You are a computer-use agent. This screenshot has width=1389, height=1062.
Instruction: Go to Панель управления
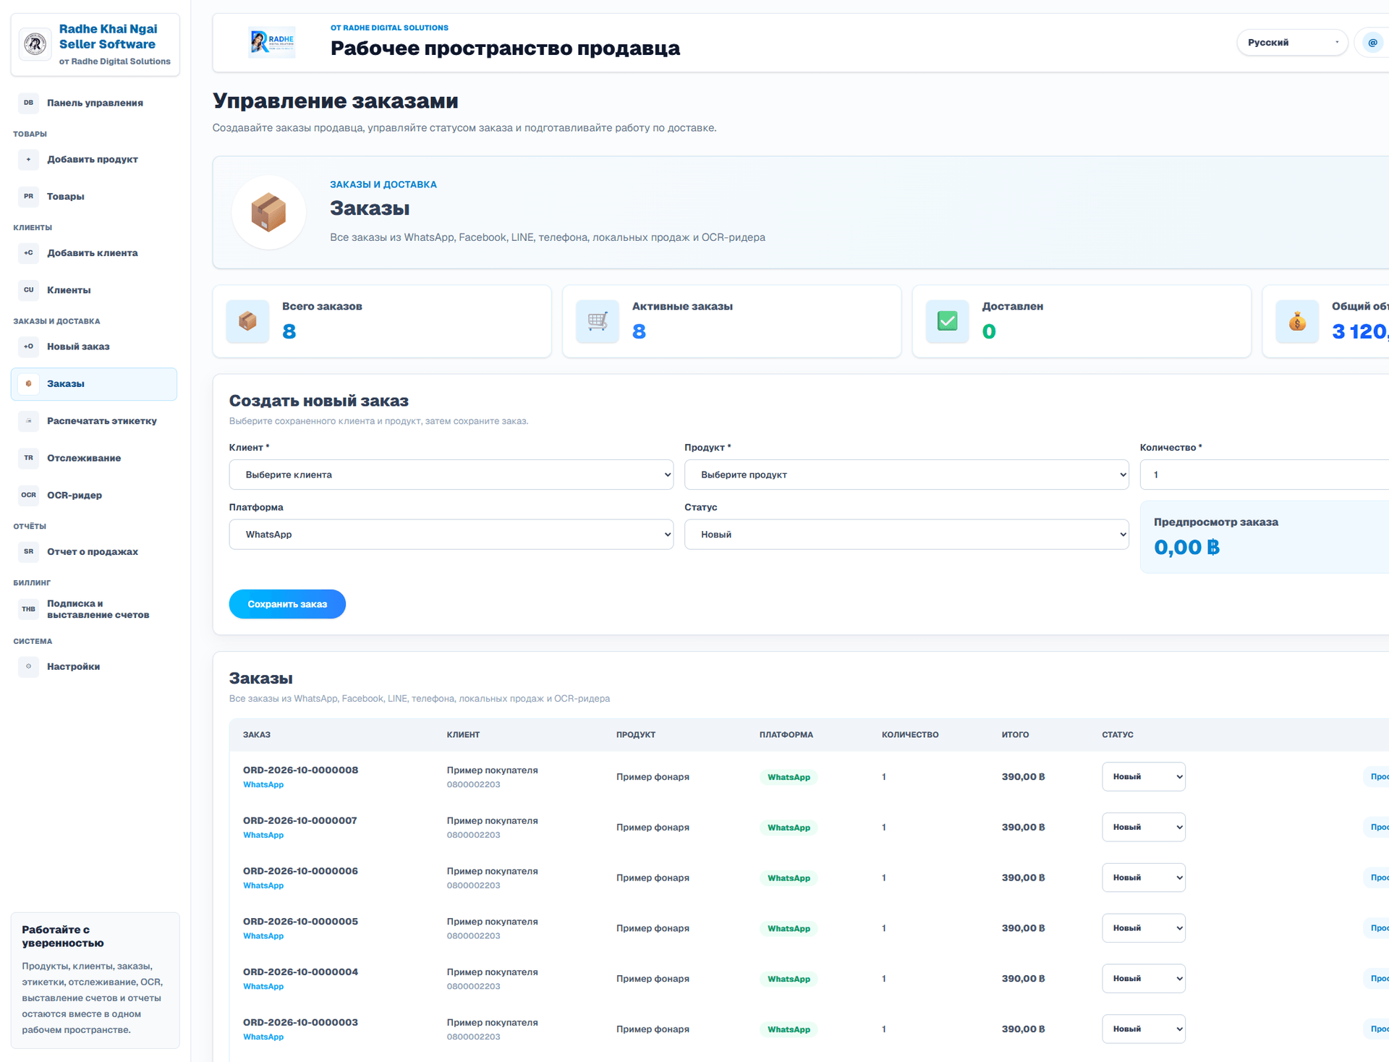pos(94,103)
